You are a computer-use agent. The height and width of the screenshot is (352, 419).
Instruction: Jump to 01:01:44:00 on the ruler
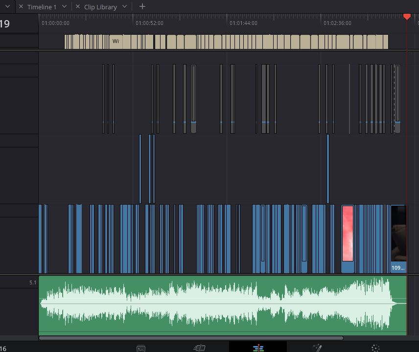click(x=243, y=23)
